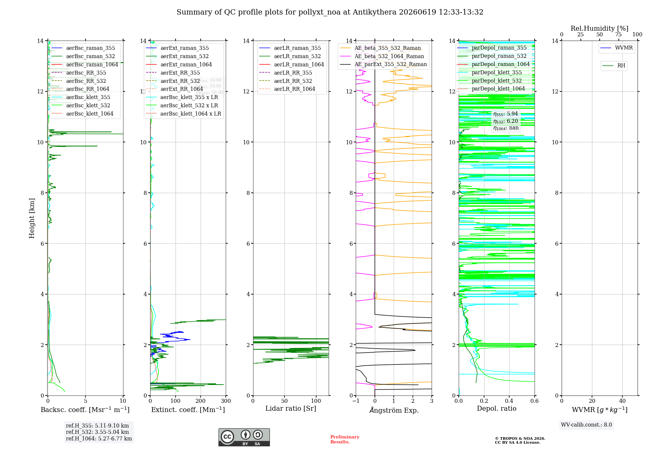Click the aerBsc_raman_355 legend entry
The image size is (660, 449).
pyautogui.click(x=83, y=48)
